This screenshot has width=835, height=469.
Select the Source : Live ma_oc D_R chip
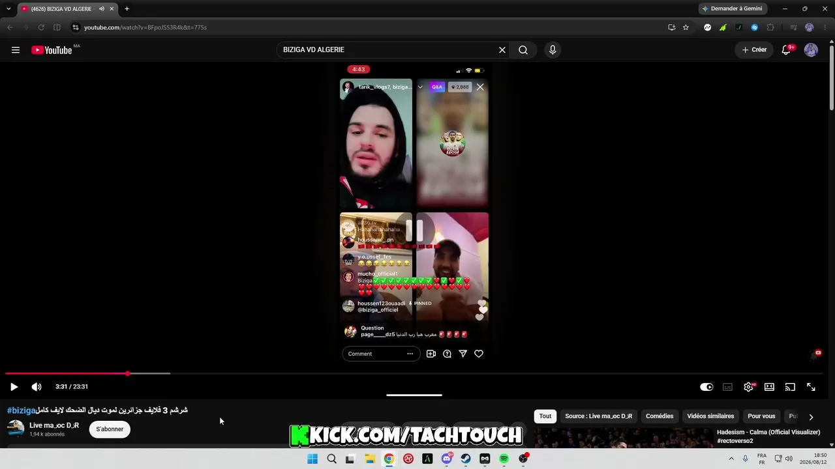598,416
